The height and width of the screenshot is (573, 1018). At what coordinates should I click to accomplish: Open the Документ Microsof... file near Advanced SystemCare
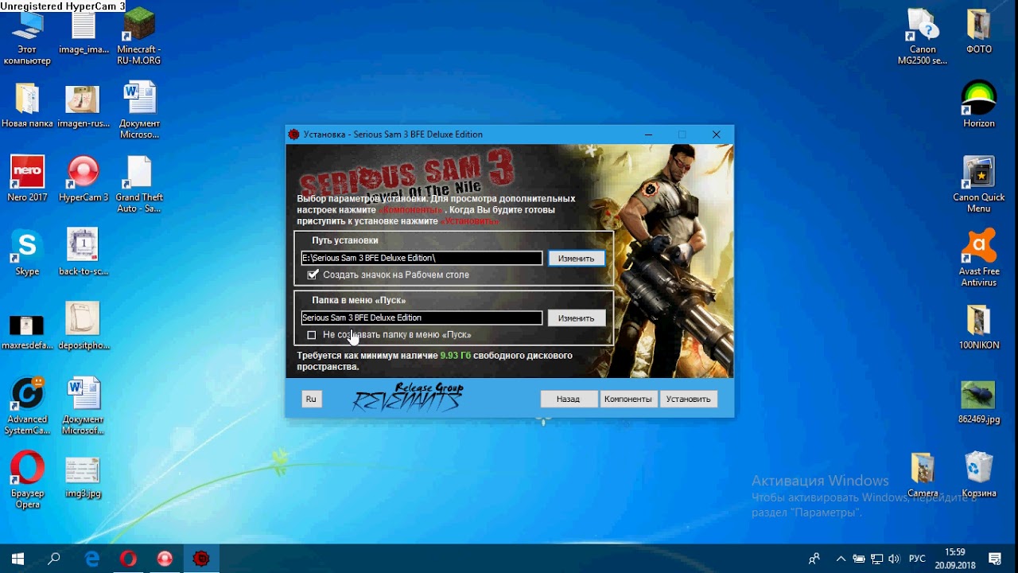[x=84, y=407]
